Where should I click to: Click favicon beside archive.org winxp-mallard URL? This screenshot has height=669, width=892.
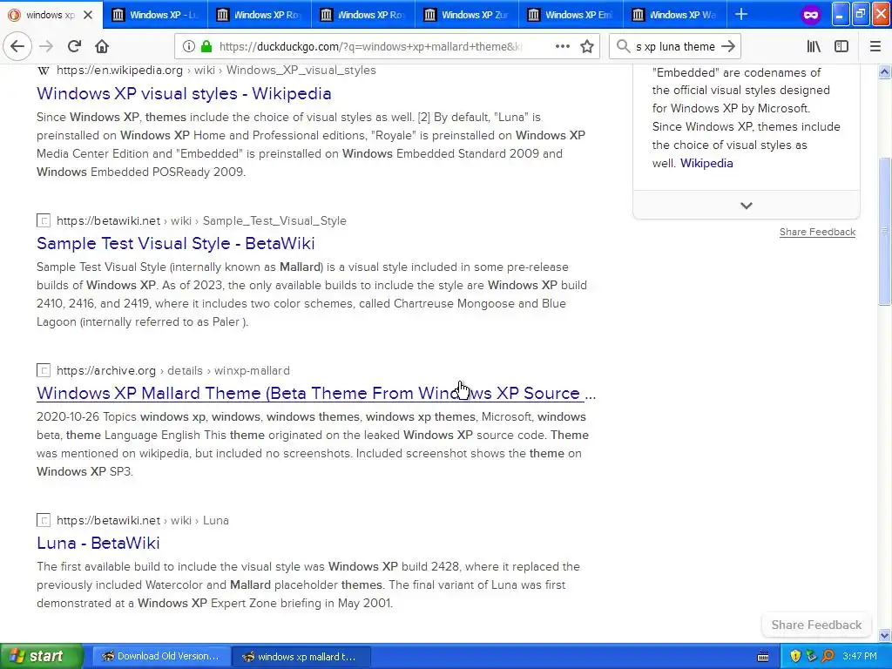pos(44,370)
